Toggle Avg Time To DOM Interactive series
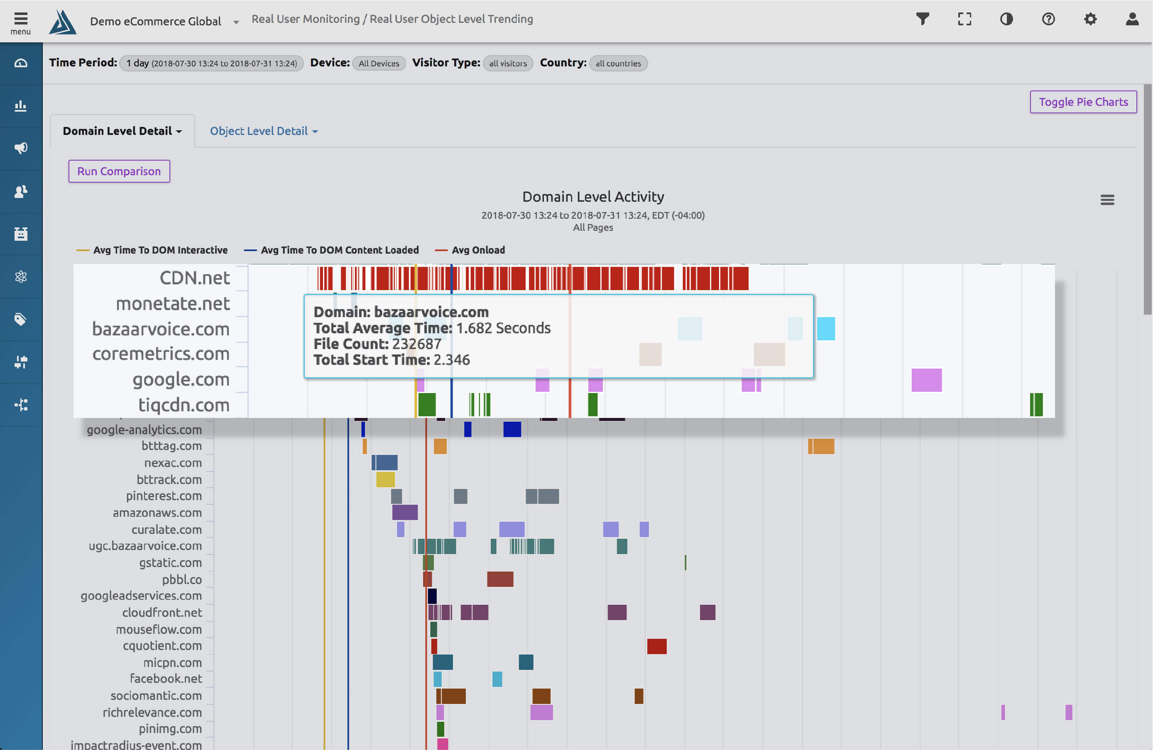 point(161,250)
